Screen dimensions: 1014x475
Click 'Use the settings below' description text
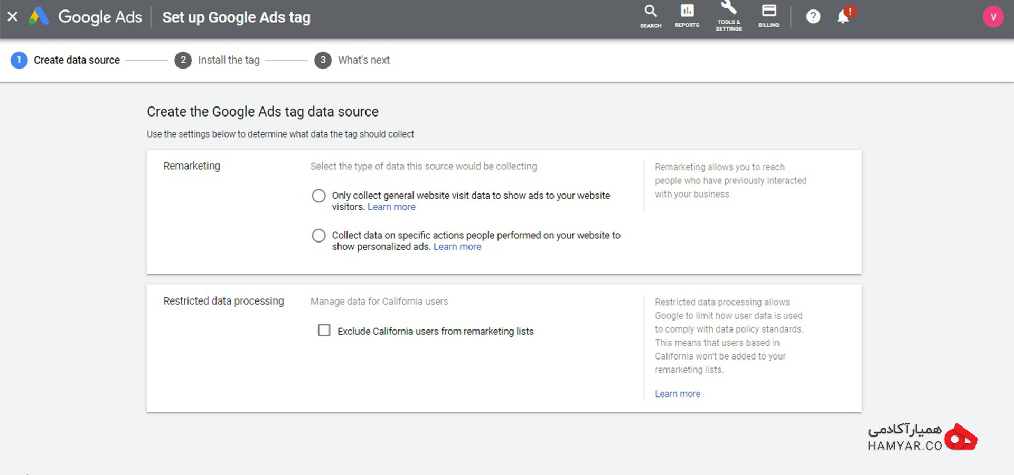pos(280,134)
